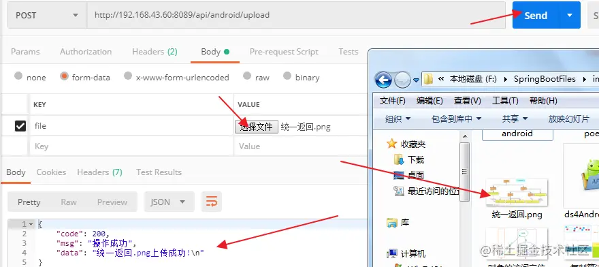Click the "code": 200 response line

point(83,234)
